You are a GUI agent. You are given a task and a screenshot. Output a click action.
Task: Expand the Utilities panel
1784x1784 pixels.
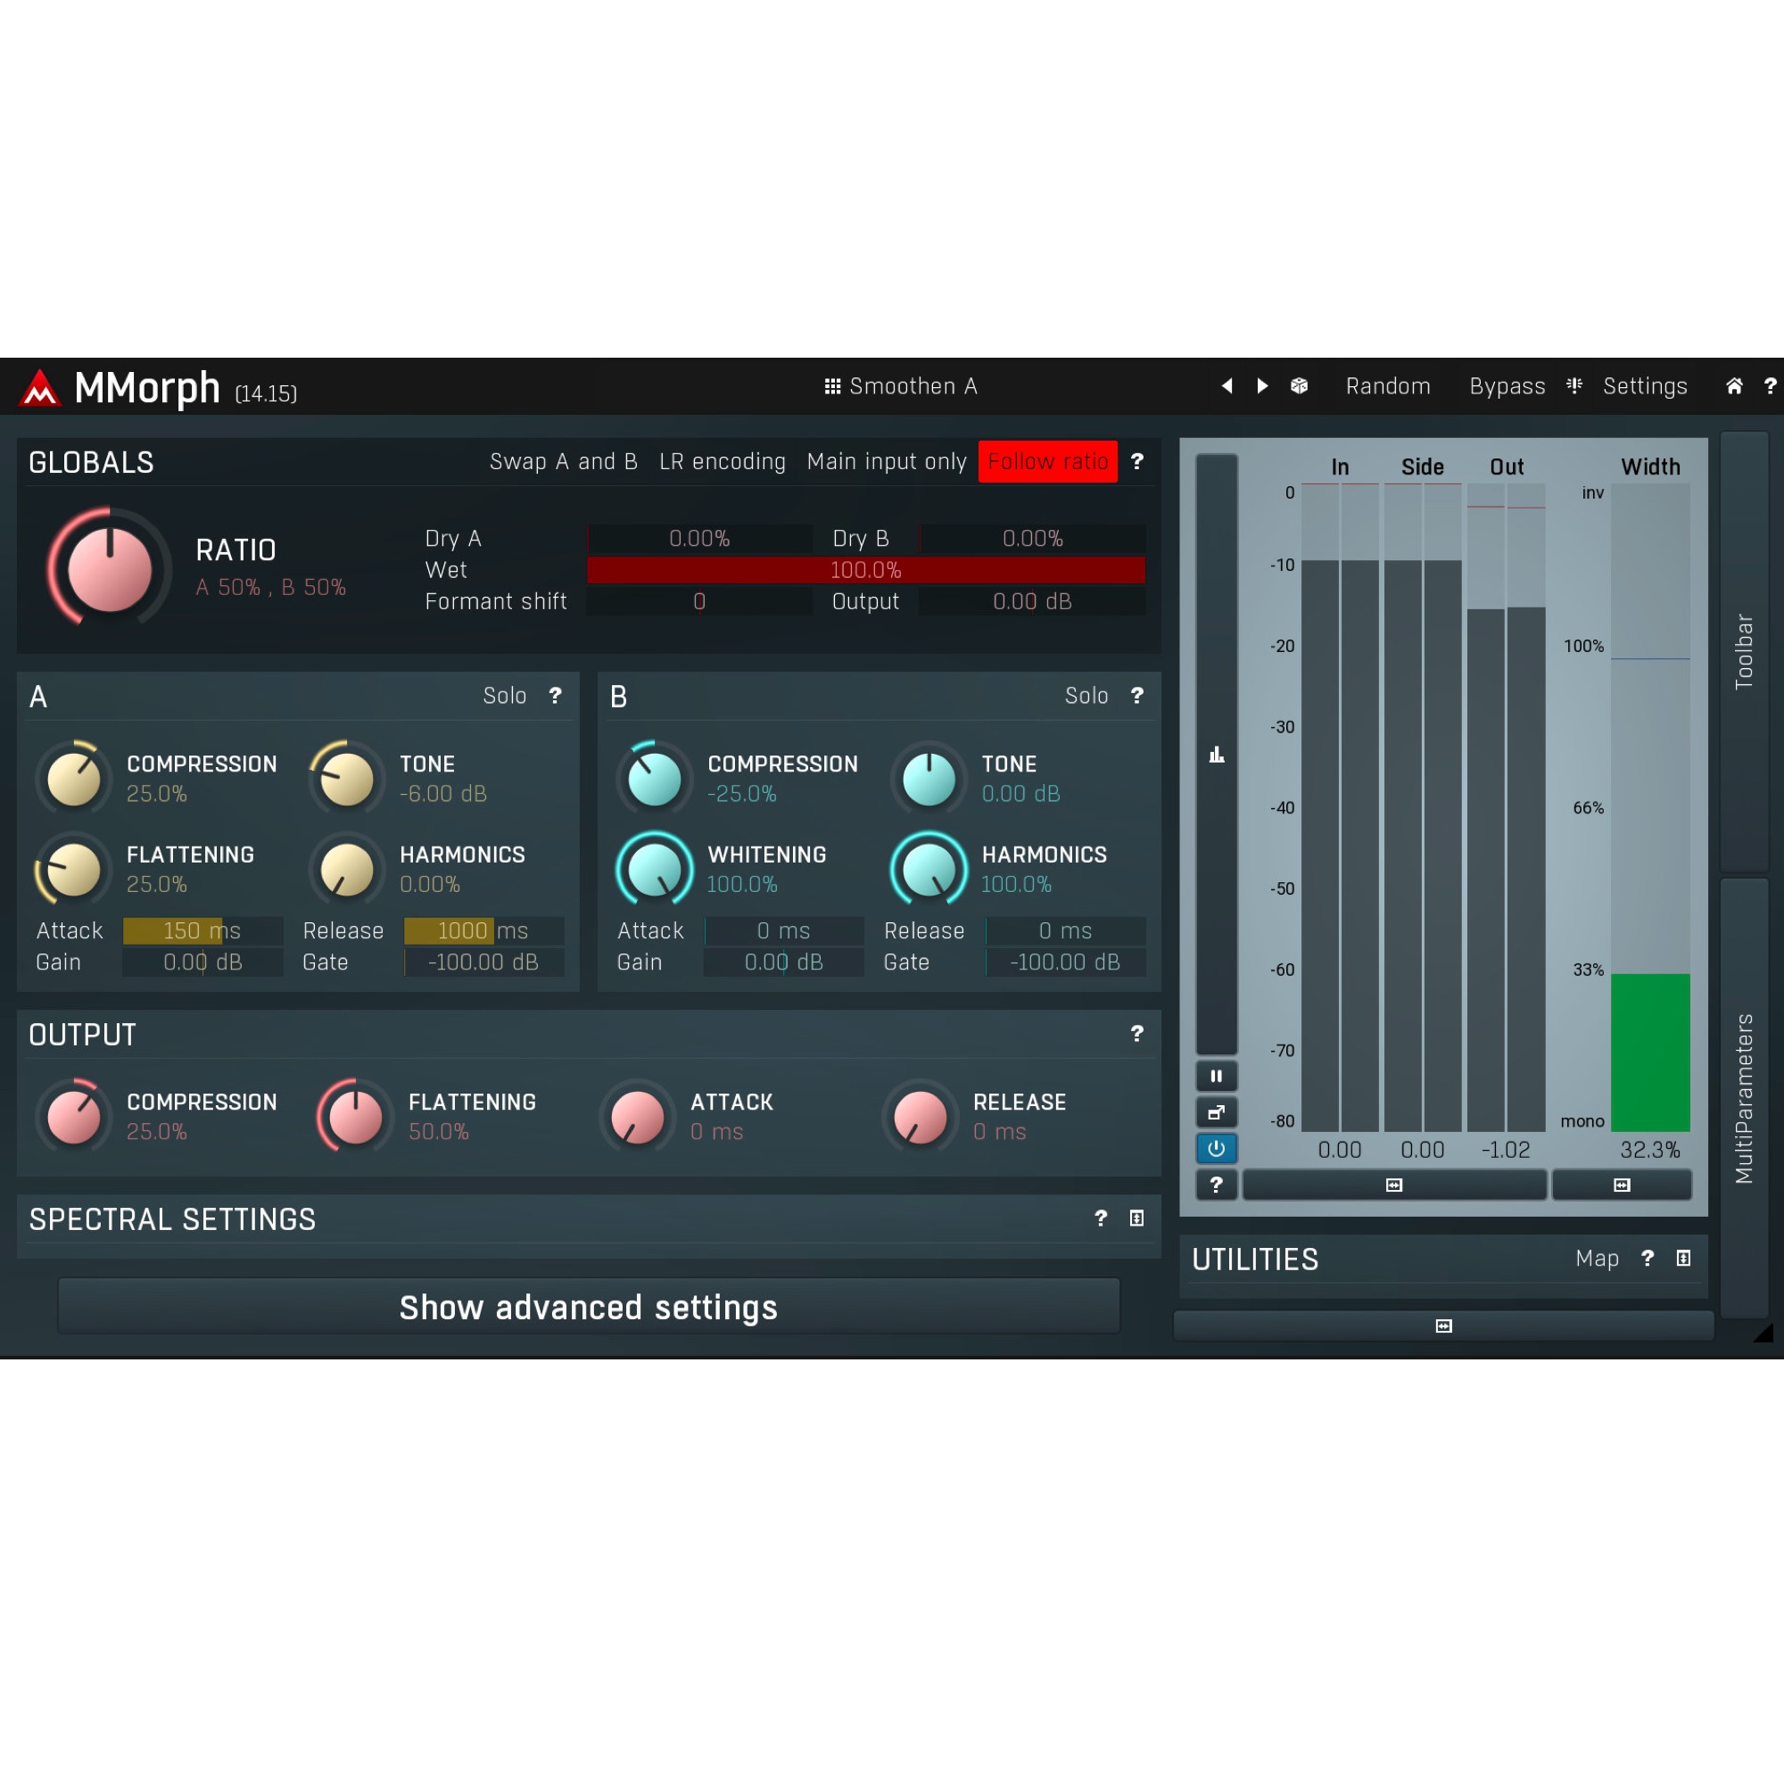point(1685,1259)
